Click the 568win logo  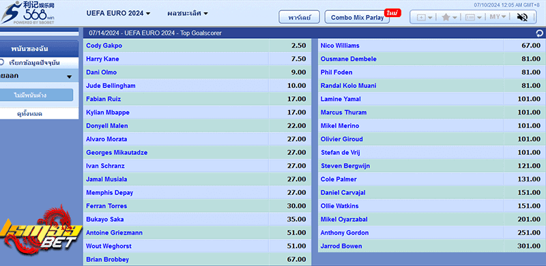[x=28, y=12]
